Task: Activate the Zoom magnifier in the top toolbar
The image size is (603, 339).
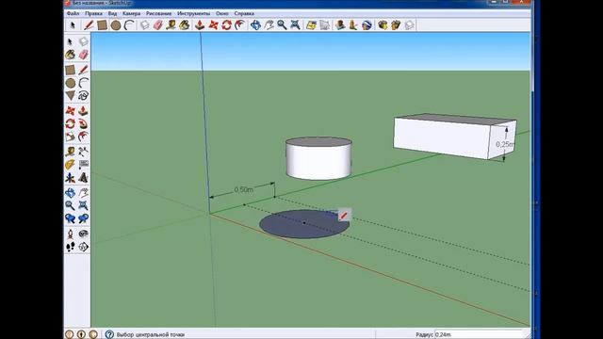Action: [x=282, y=25]
